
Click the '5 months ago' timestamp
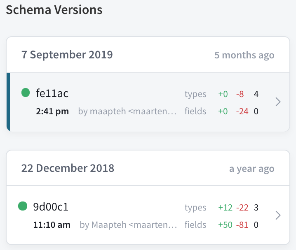coord(244,55)
